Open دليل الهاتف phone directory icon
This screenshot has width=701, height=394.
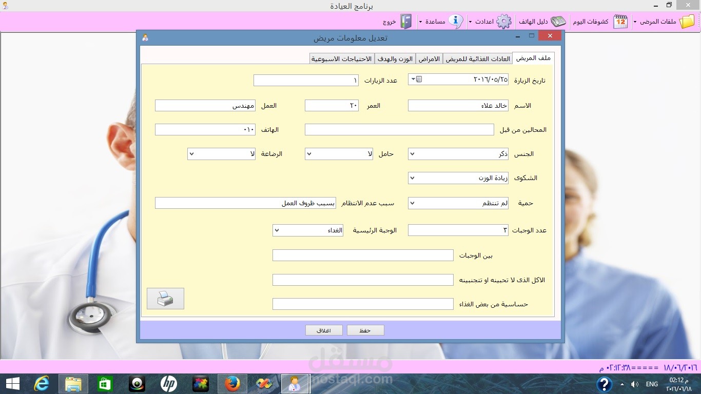(x=559, y=22)
